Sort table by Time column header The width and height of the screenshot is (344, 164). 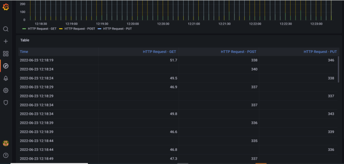click(x=24, y=52)
